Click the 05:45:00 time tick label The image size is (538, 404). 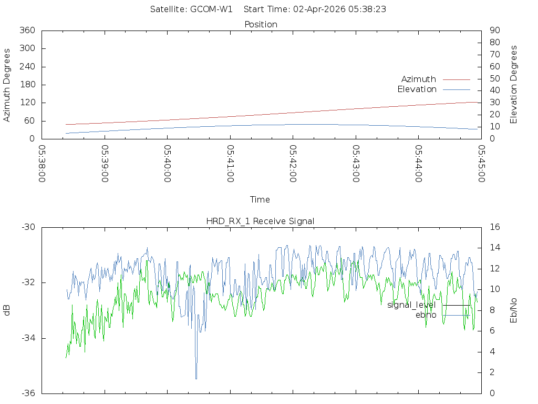pyautogui.click(x=481, y=164)
